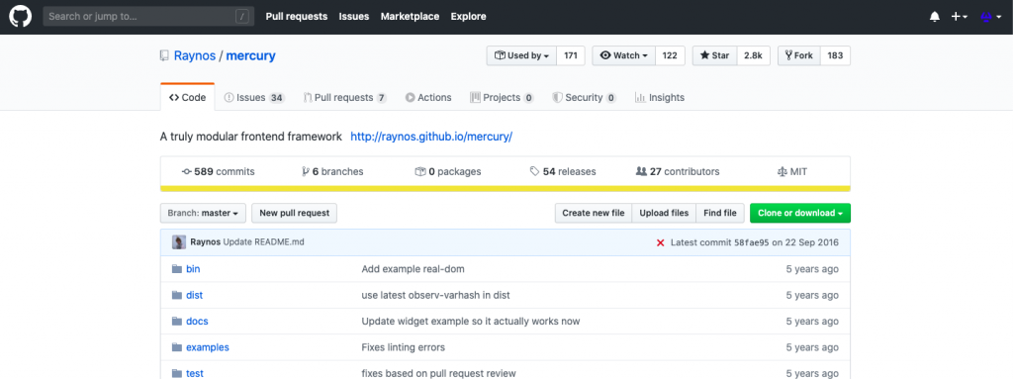The height and width of the screenshot is (379, 1013).
Task: Click the folder icon beside examples
Action: click(x=177, y=347)
